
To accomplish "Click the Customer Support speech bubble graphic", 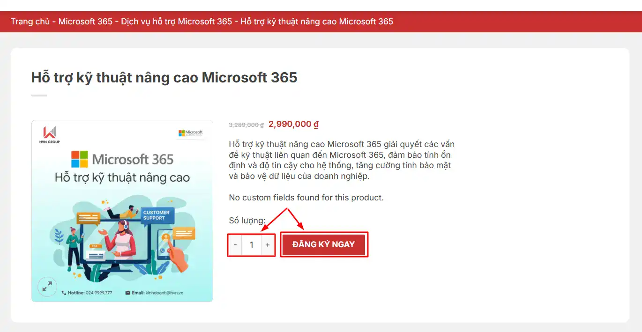I will [x=157, y=215].
